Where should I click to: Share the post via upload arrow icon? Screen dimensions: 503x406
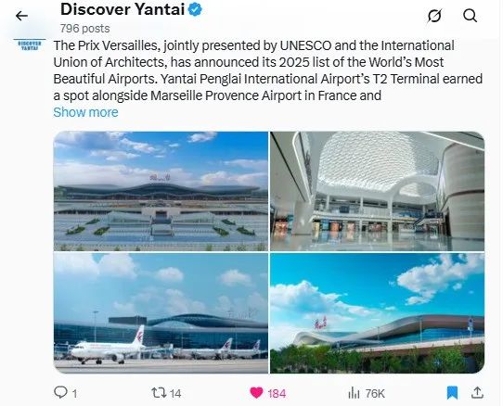pyautogui.click(x=477, y=392)
